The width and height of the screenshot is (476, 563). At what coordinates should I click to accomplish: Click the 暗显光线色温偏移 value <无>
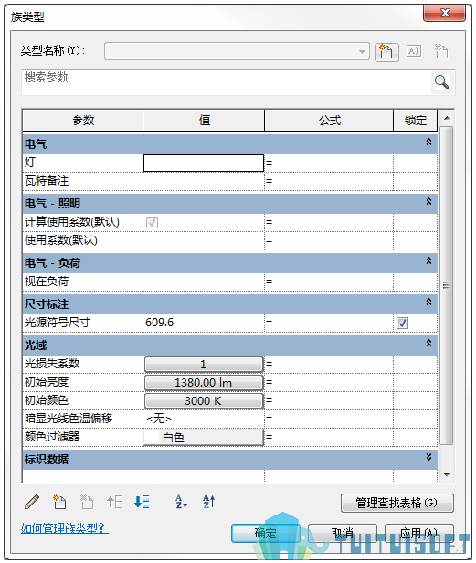click(204, 419)
